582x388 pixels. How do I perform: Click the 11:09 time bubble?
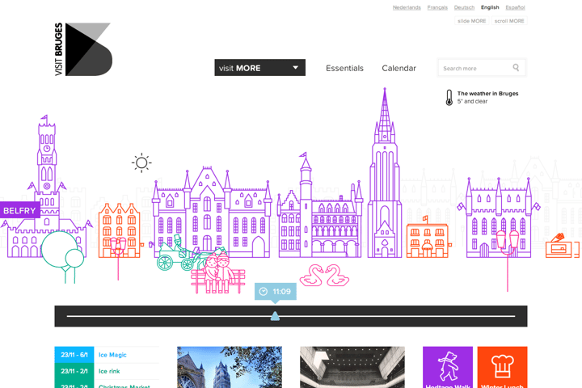pos(276,292)
